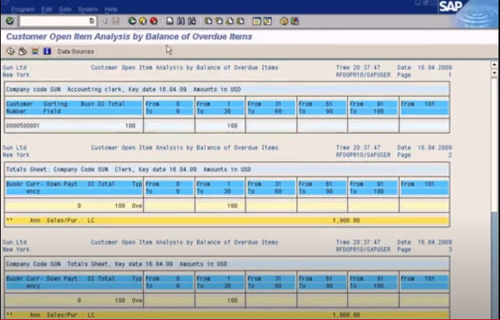Click 'Customer Number' column header on page 1

pyautogui.click(x=19, y=107)
